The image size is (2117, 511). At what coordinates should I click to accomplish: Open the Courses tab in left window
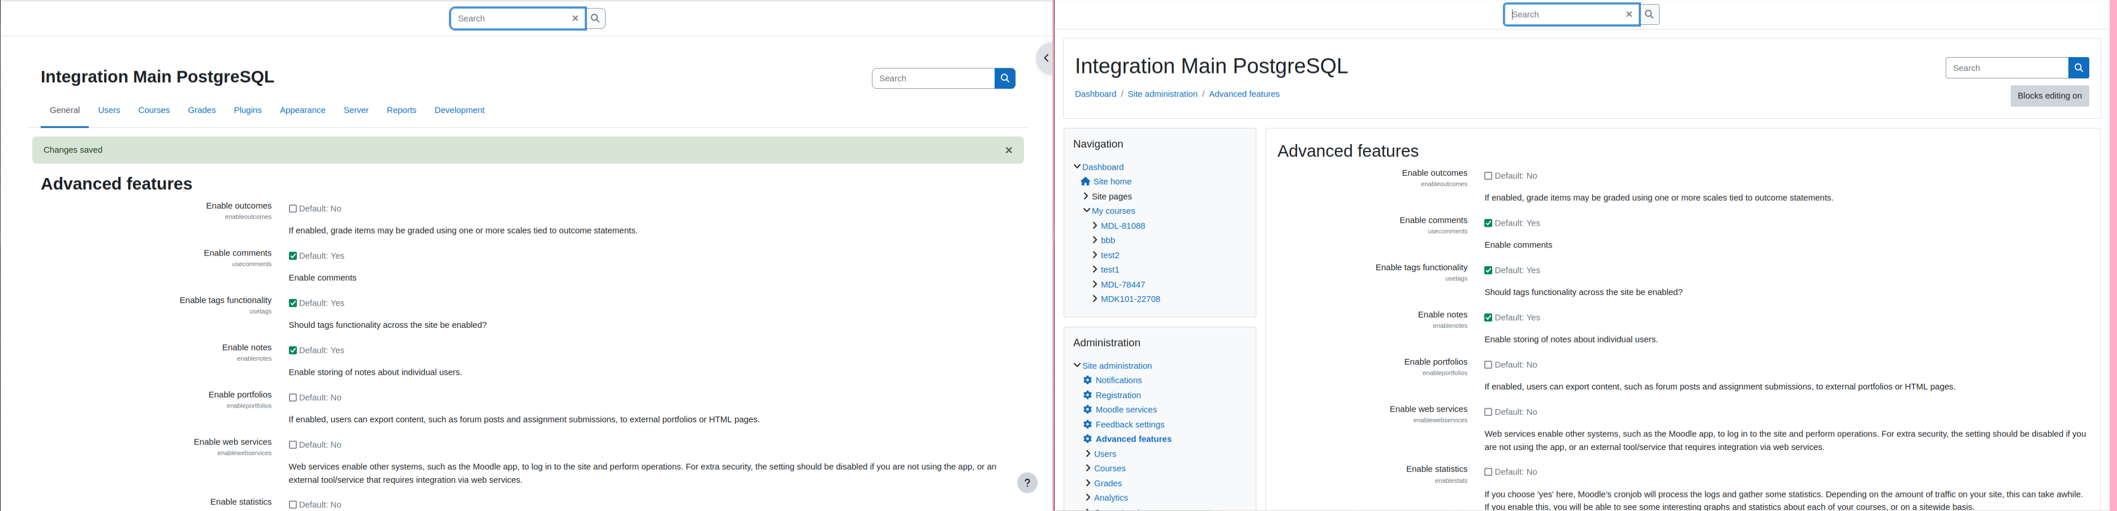(x=154, y=110)
